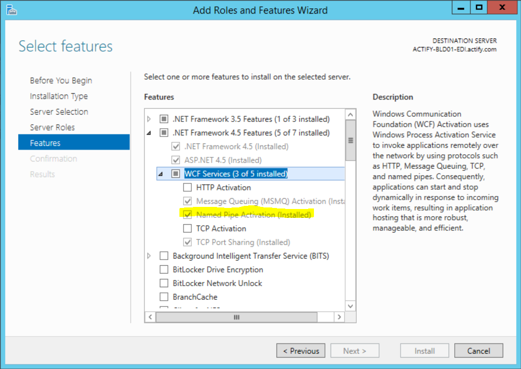Click the Previous button
Image resolution: width=521 pixels, height=369 pixels.
[x=301, y=351]
